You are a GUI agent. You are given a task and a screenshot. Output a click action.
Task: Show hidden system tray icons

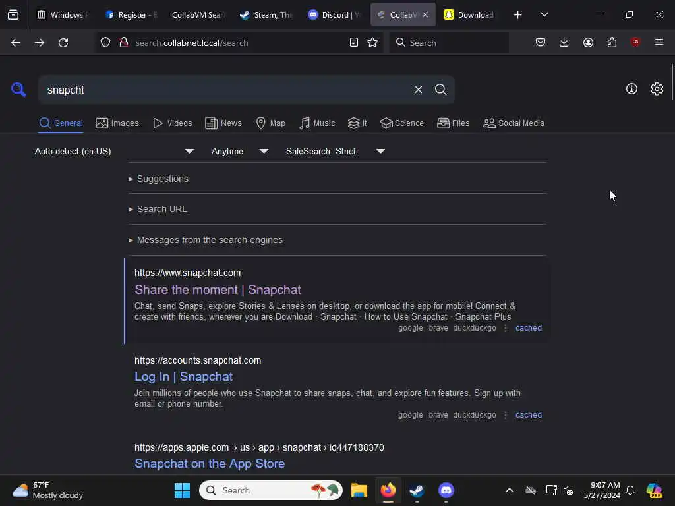(510, 490)
